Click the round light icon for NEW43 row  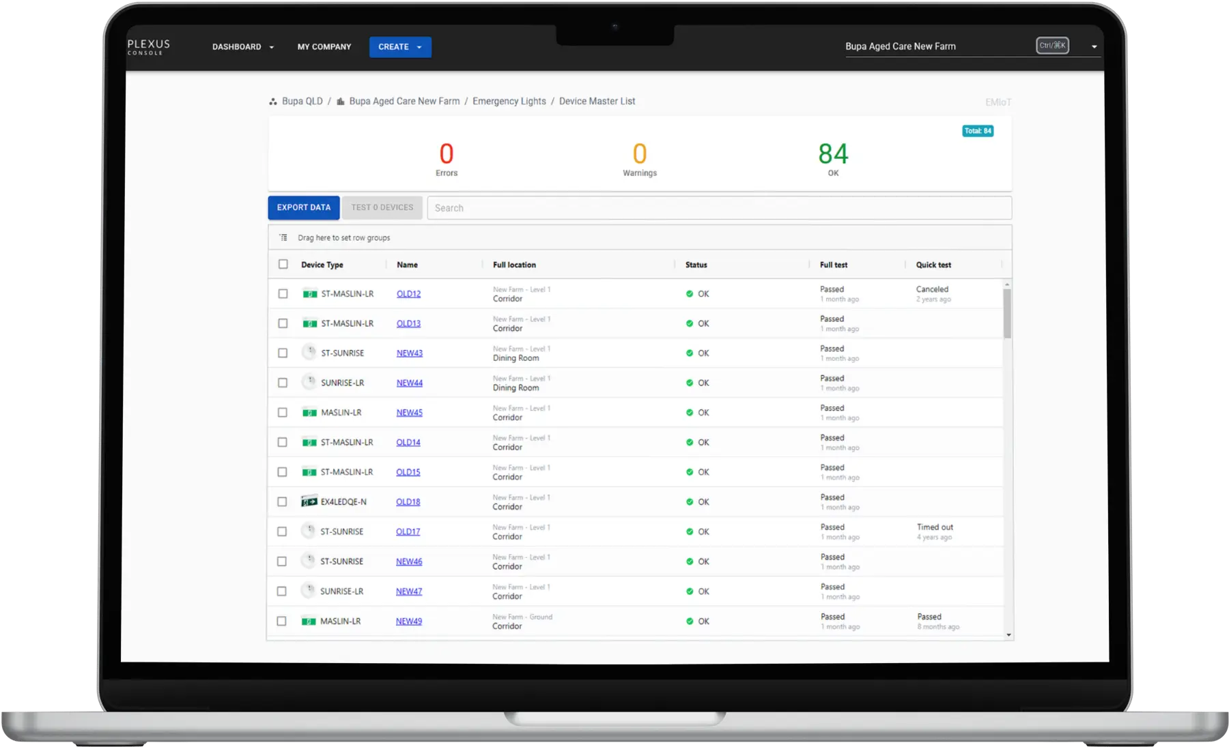pyautogui.click(x=310, y=352)
